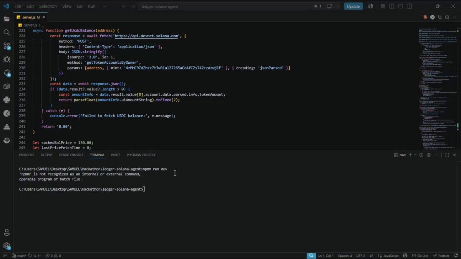Screen dimensions: 461x259
Task: Click the Update button
Action: click(353, 6)
